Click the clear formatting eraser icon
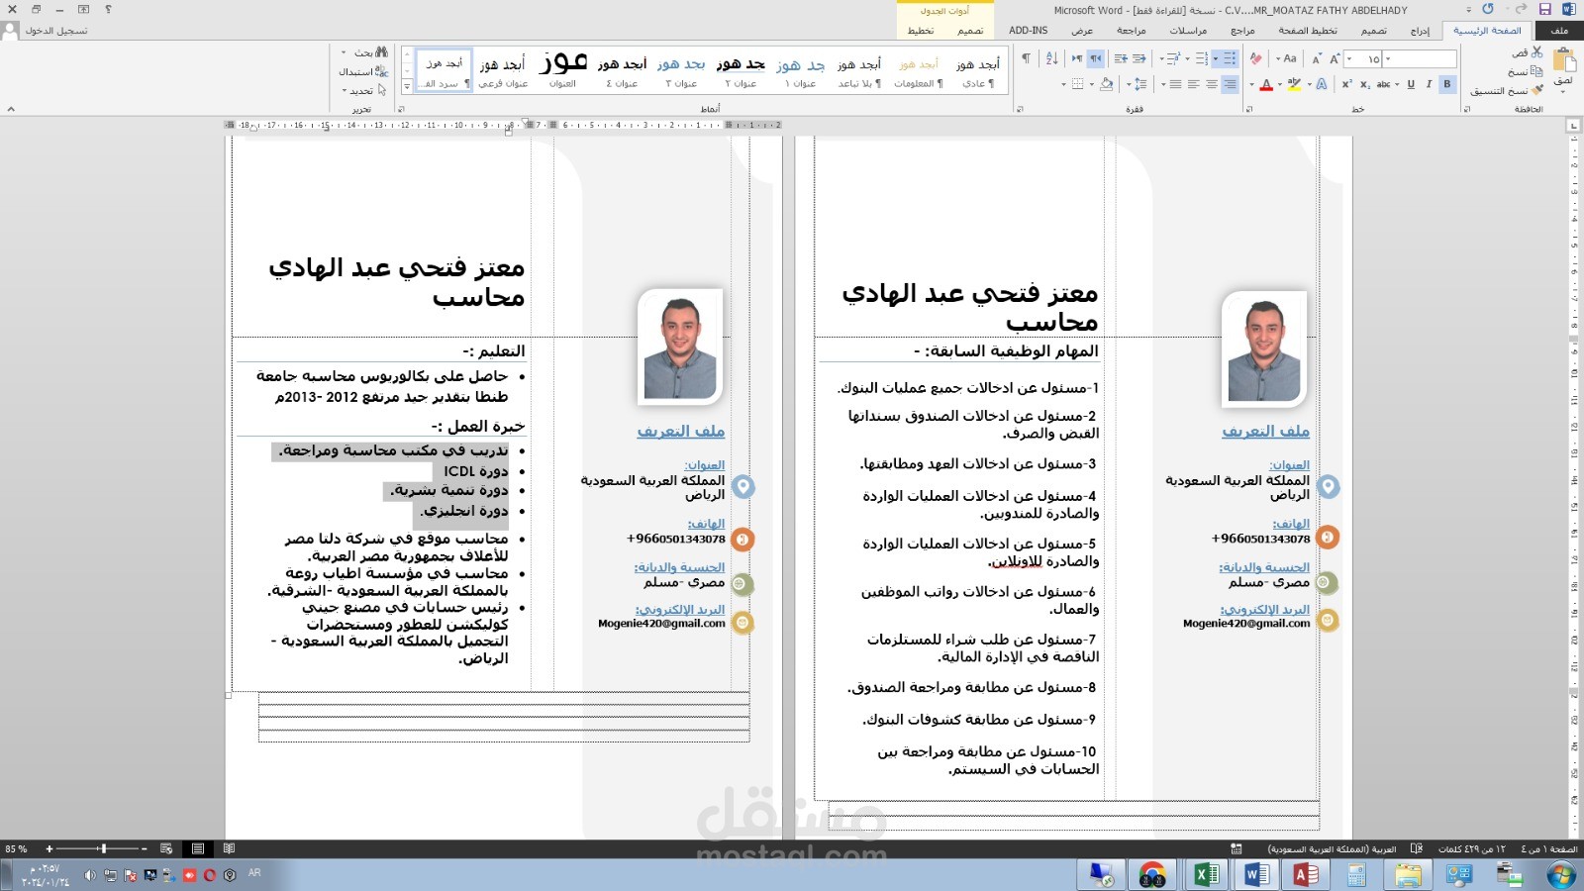The width and height of the screenshot is (1584, 891). tap(1256, 58)
